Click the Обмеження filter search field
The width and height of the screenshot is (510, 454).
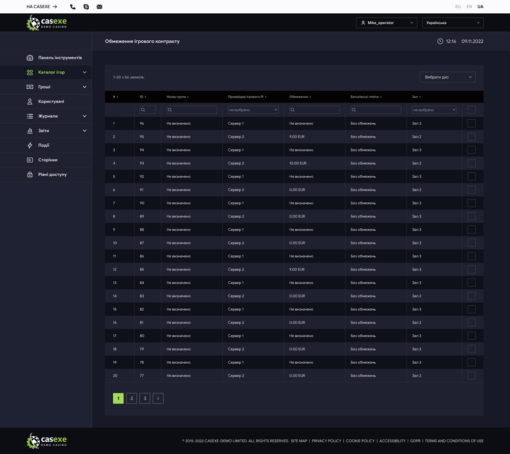[315, 110]
